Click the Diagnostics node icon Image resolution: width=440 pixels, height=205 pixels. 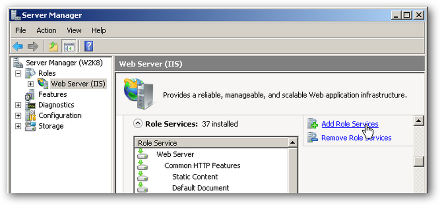pos(30,105)
